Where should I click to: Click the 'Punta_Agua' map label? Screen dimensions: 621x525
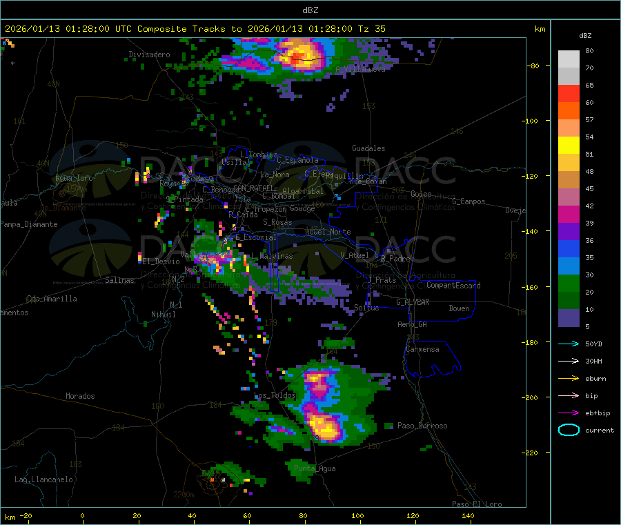click(315, 468)
